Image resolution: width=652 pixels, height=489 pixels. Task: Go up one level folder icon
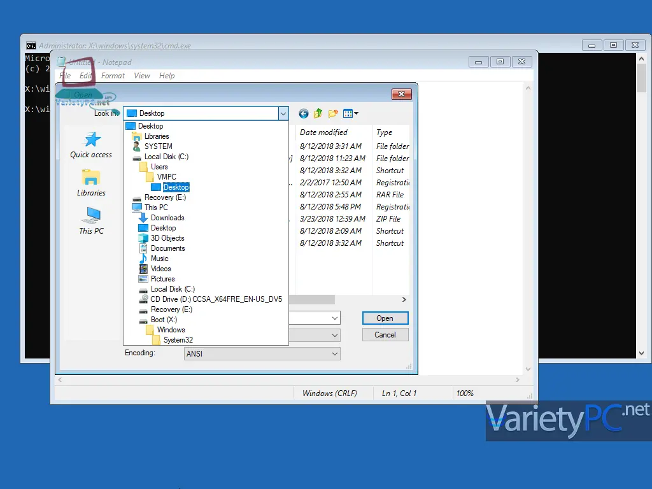coord(318,113)
